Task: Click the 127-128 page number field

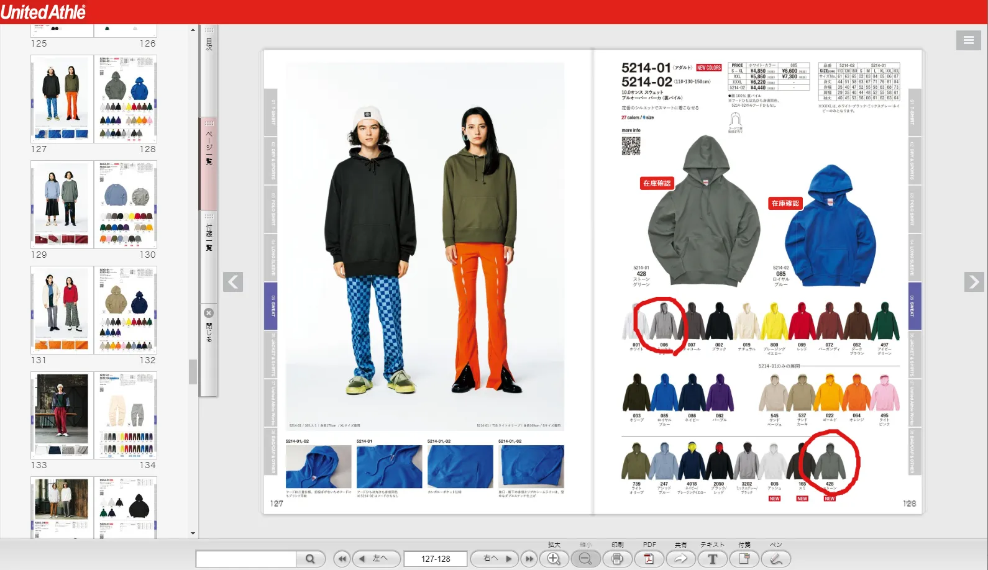Action: coord(436,559)
